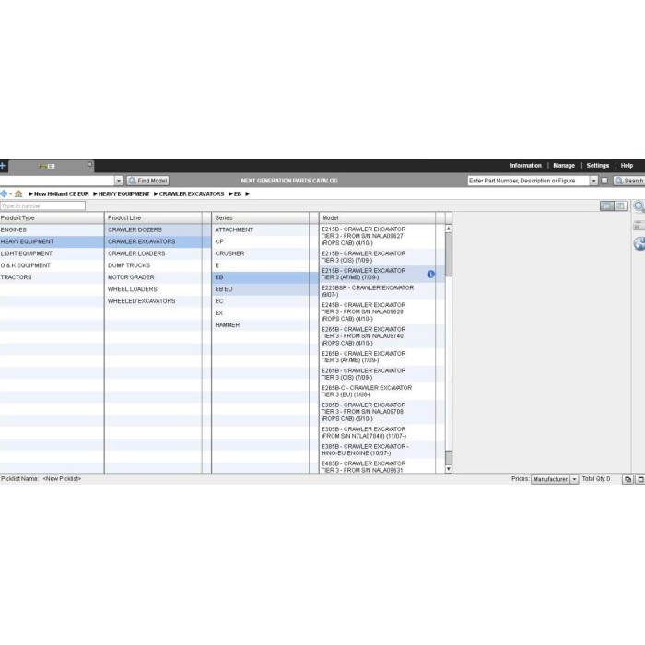Click the part number search field
Viewport: 645px width, 645px height.
pyautogui.click(x=529, y=181)
